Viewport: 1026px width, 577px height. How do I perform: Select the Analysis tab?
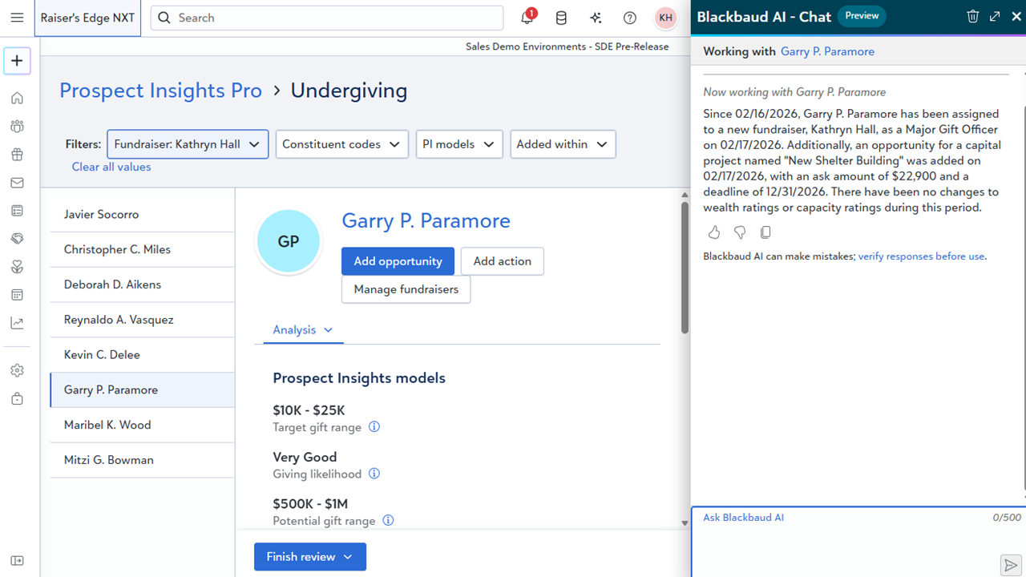point(302,330)
